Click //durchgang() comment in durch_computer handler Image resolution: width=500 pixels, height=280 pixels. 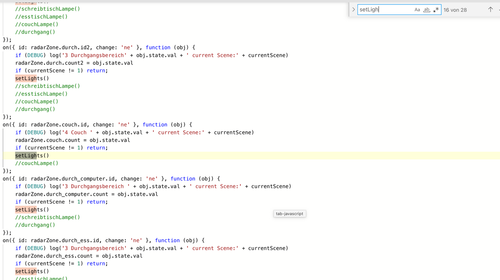coord(35,225)
